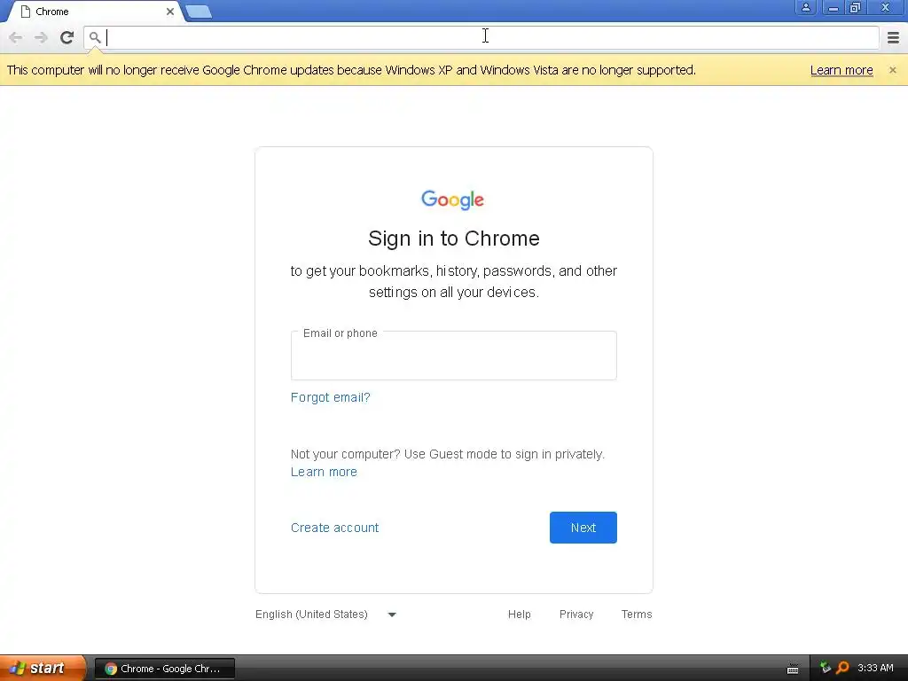Screen dimensions: 908x681
Task: Open the Privacy link
Action: tap(576, 614)
